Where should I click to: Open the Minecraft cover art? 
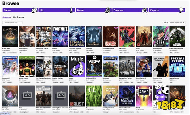(111, 66)
